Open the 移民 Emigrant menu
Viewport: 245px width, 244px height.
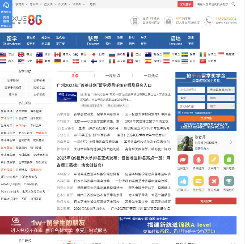click(x=93, y=40)
